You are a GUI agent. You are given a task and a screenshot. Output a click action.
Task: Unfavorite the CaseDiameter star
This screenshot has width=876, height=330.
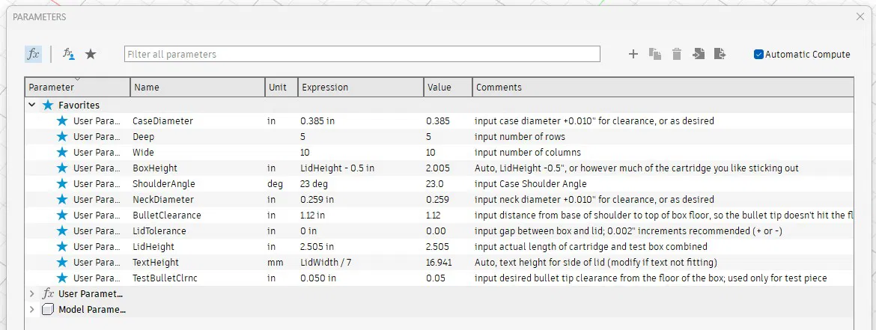[x=62, y=120]
